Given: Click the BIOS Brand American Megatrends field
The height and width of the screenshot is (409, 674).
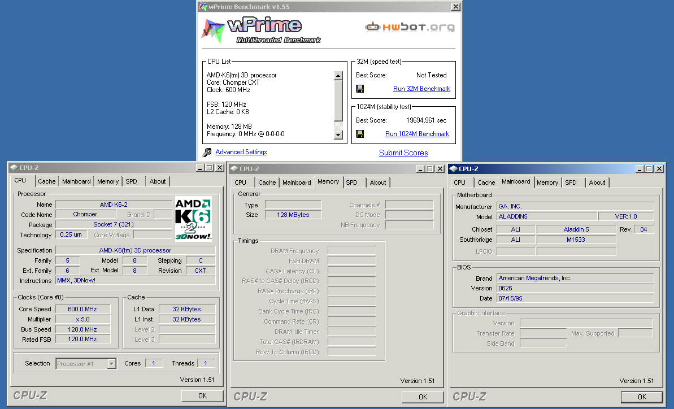Looking at the screenshot, I should 575,278.
